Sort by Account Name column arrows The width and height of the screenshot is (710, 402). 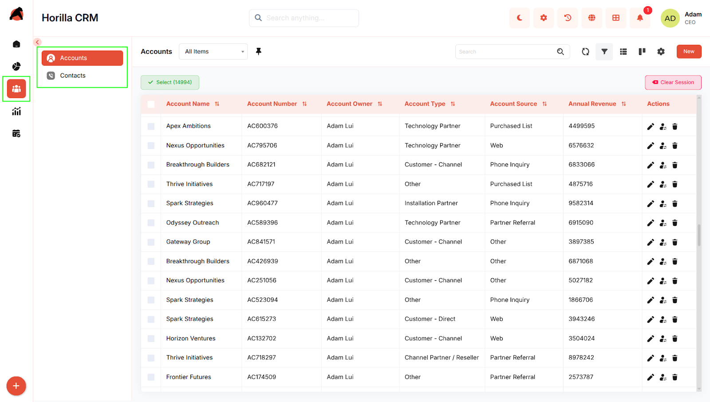click(x=217, y=104)
